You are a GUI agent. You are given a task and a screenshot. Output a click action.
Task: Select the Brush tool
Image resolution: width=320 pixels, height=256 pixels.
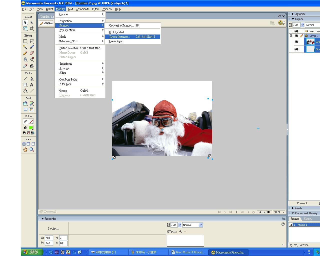pos(31,47)
